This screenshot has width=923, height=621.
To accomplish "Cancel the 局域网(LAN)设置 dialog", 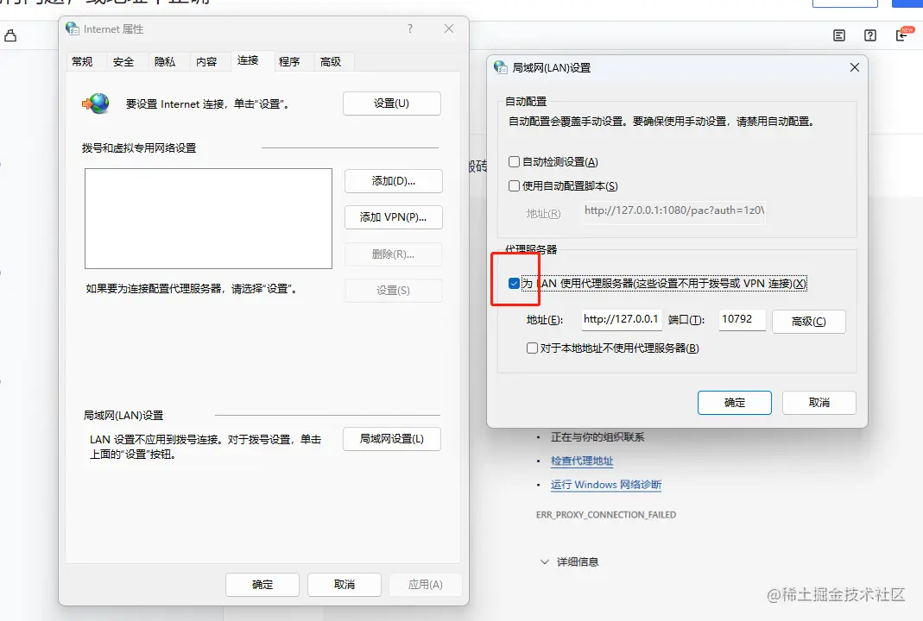I will tap(819, 403).
